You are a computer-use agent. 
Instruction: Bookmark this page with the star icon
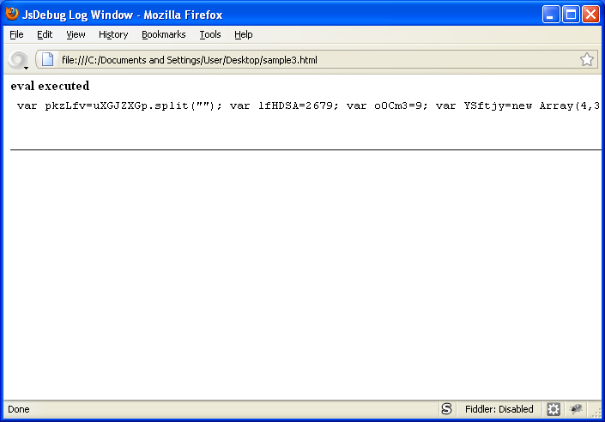click(587, 59)
